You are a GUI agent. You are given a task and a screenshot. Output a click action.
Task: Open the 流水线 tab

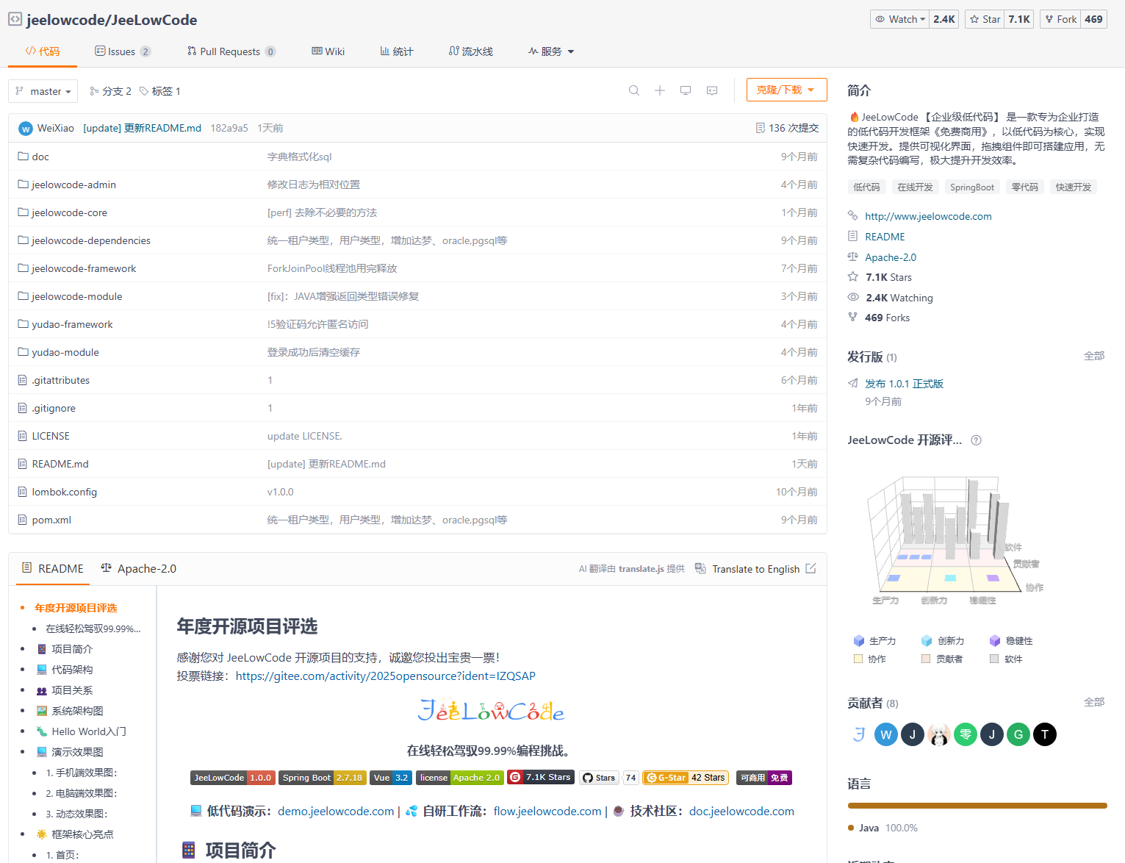pos(471,51)
